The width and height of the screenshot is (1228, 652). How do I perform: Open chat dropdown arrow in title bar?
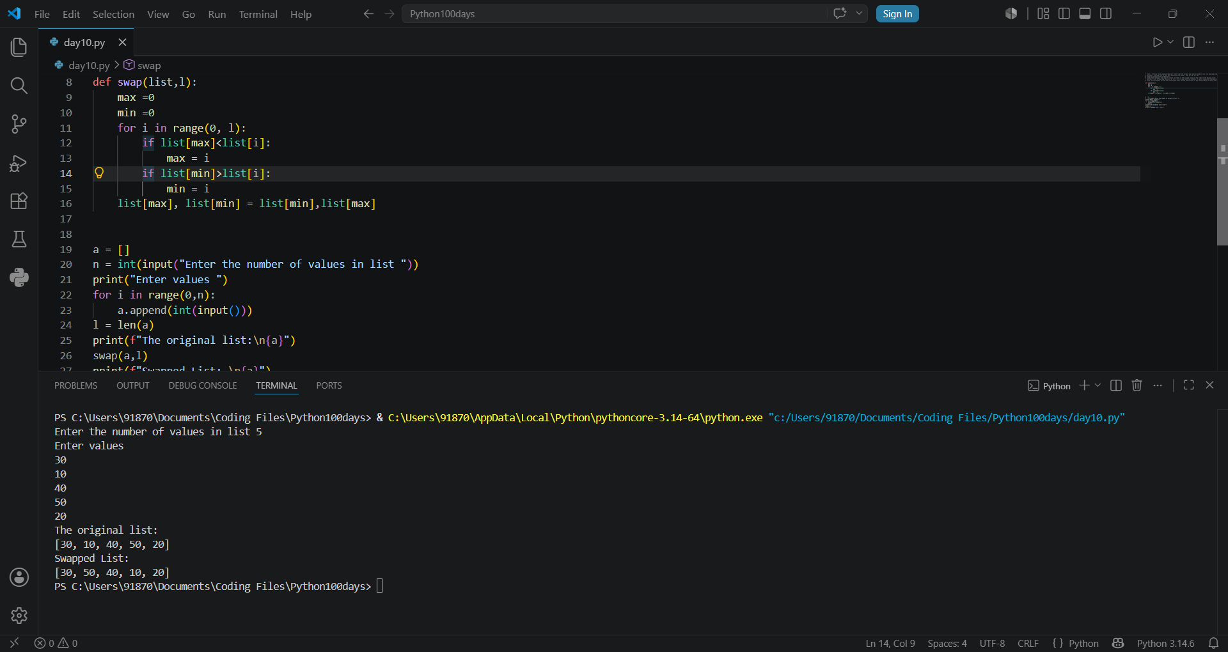coord(859,13)
